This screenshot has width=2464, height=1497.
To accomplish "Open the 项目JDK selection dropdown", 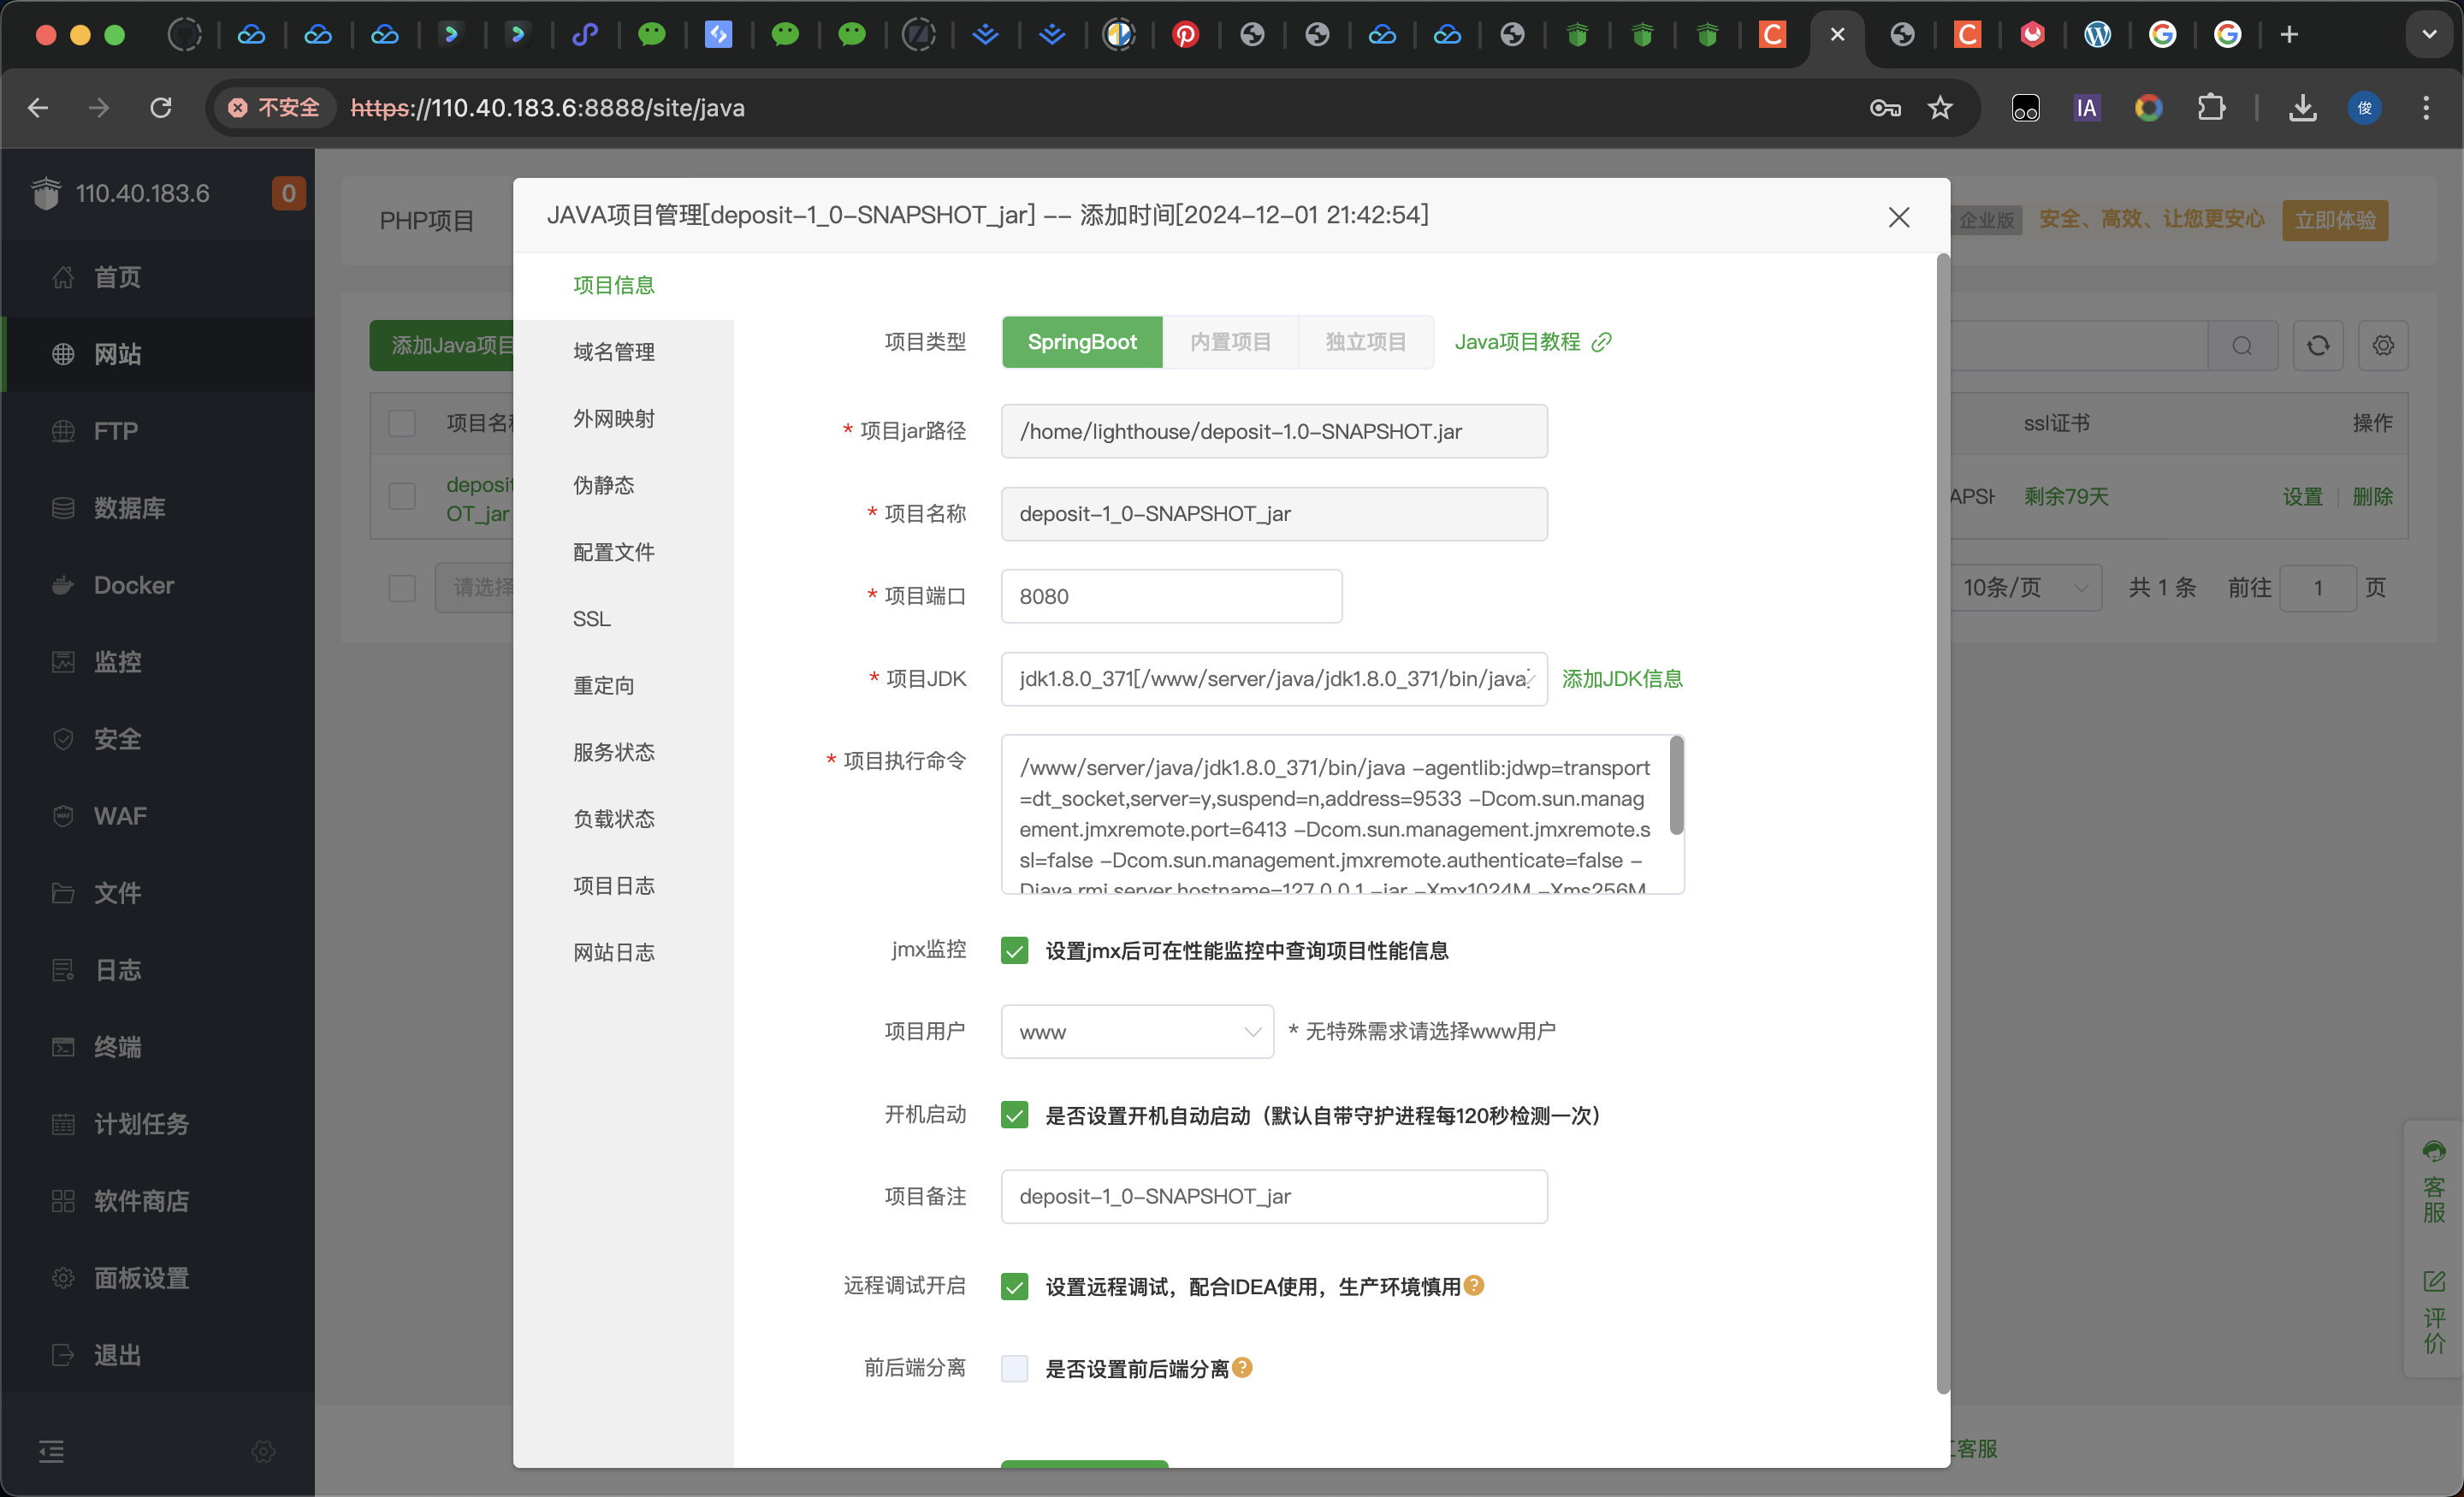I will click(1274, 679).
